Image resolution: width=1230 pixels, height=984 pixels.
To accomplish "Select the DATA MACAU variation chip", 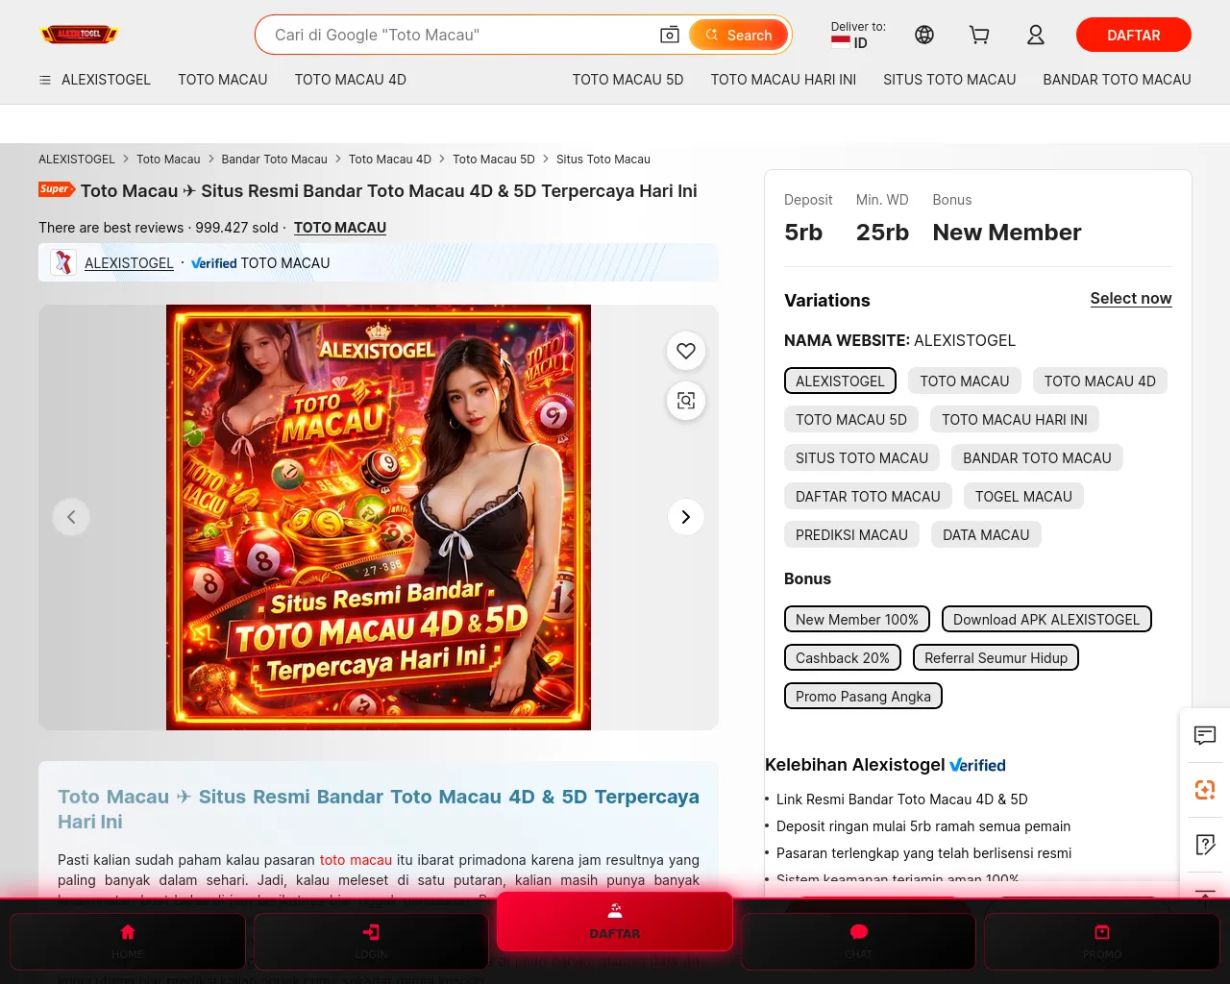I will [x=986, y=535].
